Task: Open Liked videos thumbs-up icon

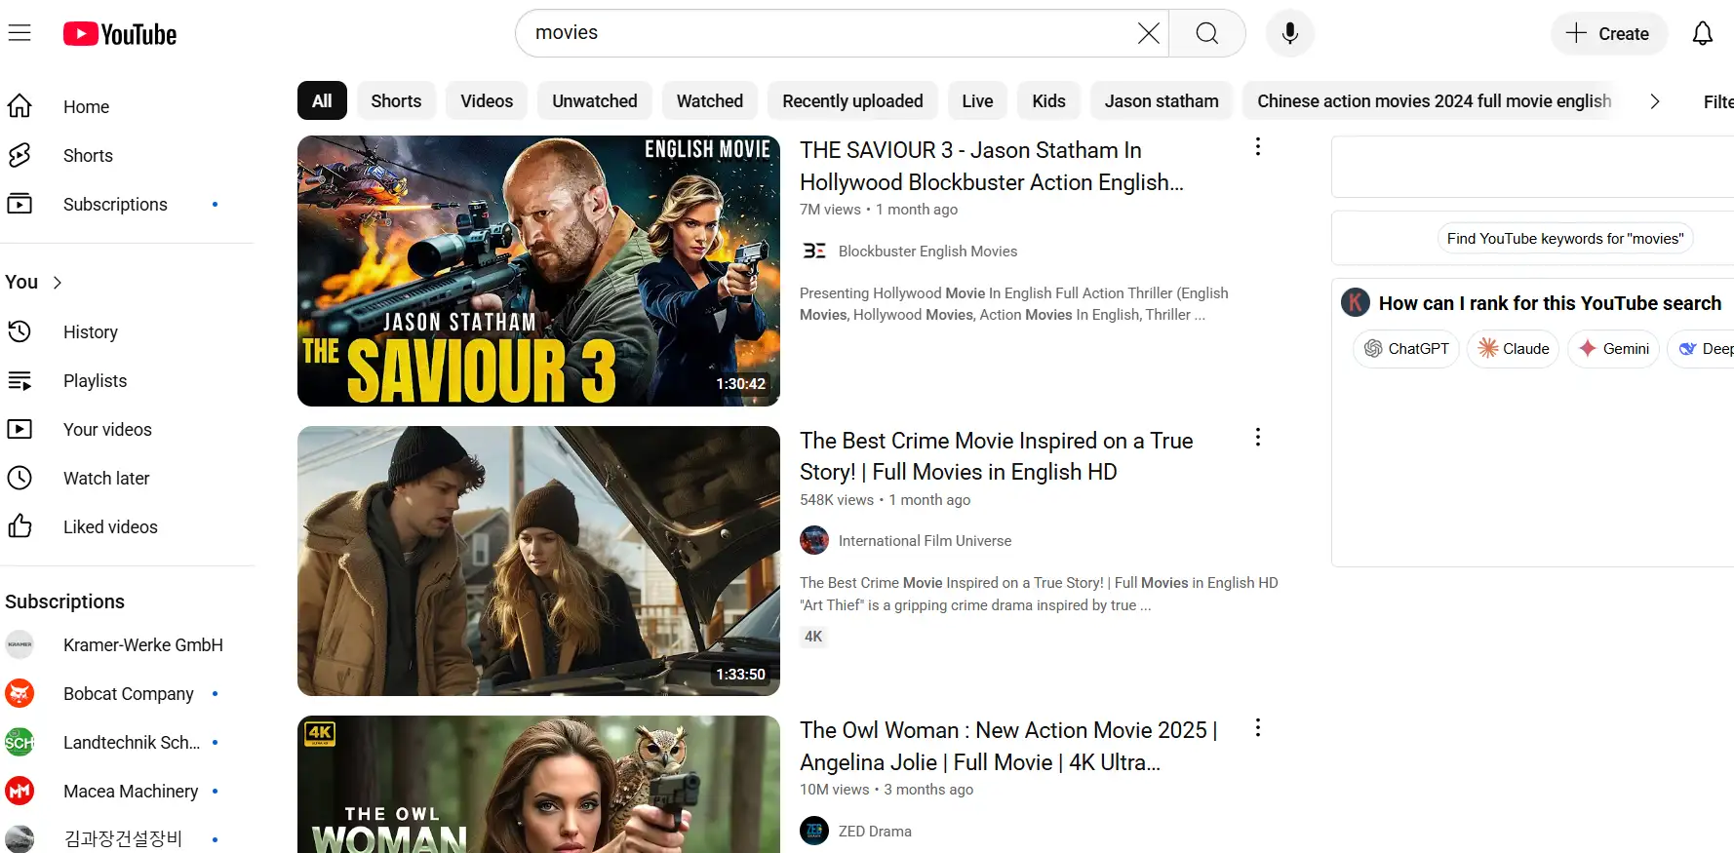Action: [20, 526]
